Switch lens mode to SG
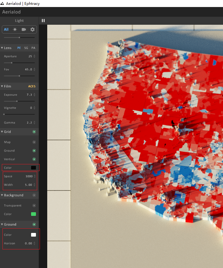This screenshot has width=223, height=268. click(x=26, y=48)
